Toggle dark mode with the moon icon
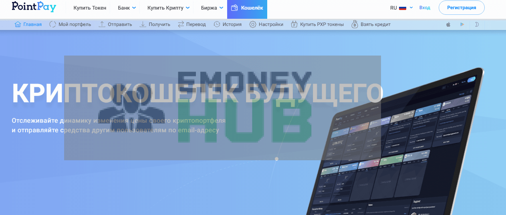506x215 pixels. 477,24
